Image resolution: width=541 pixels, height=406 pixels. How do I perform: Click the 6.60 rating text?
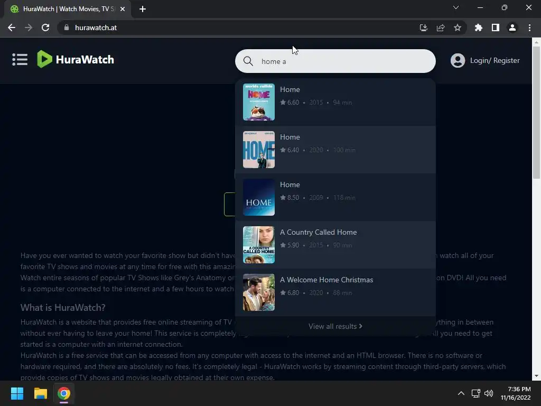[x=293, y=103]
